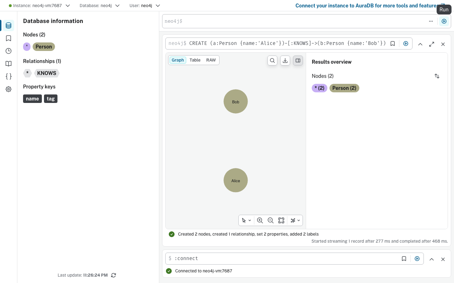The width and height of the screenshot is (454, 283).
Task: Search within the graph visualization
Action: coord(272,60)
